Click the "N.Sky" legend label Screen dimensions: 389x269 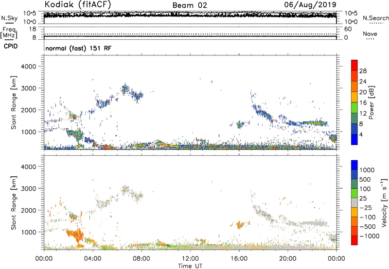[x=9, y=18]
